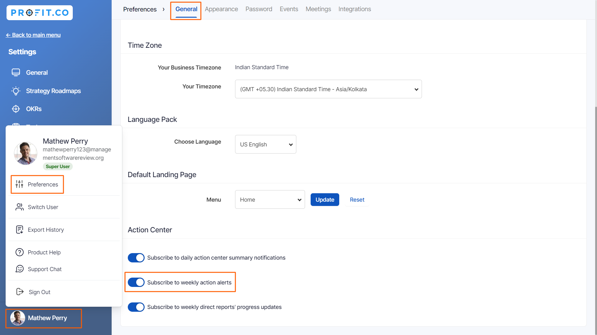Click the Default Landing Page heading
This screenshot has width=597, height=335.
162,175
